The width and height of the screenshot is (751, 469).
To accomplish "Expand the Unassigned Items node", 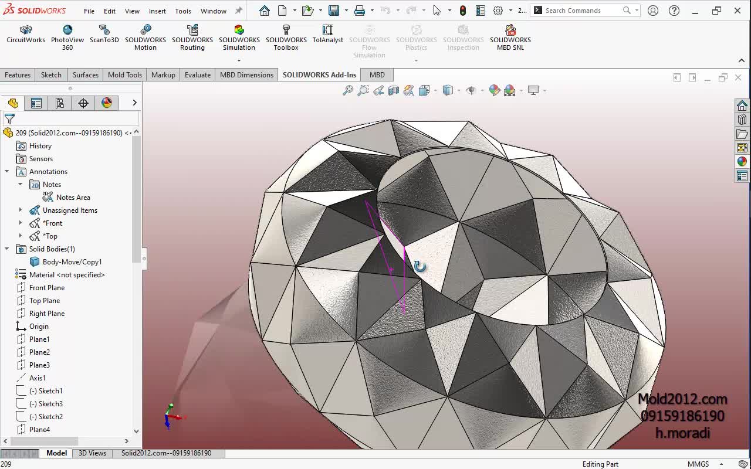I will [21, 210].
